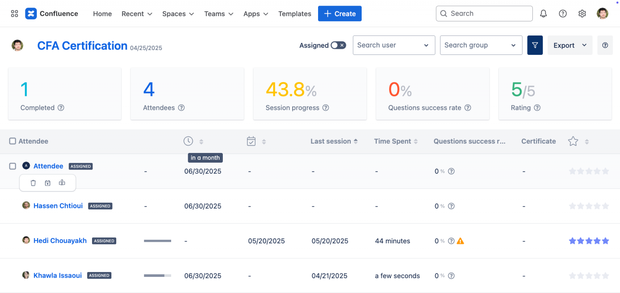This screenshot has height=293, width=620.
Task: Click the calendar-remove icon in the row action popup
Action: coord(47,183)
